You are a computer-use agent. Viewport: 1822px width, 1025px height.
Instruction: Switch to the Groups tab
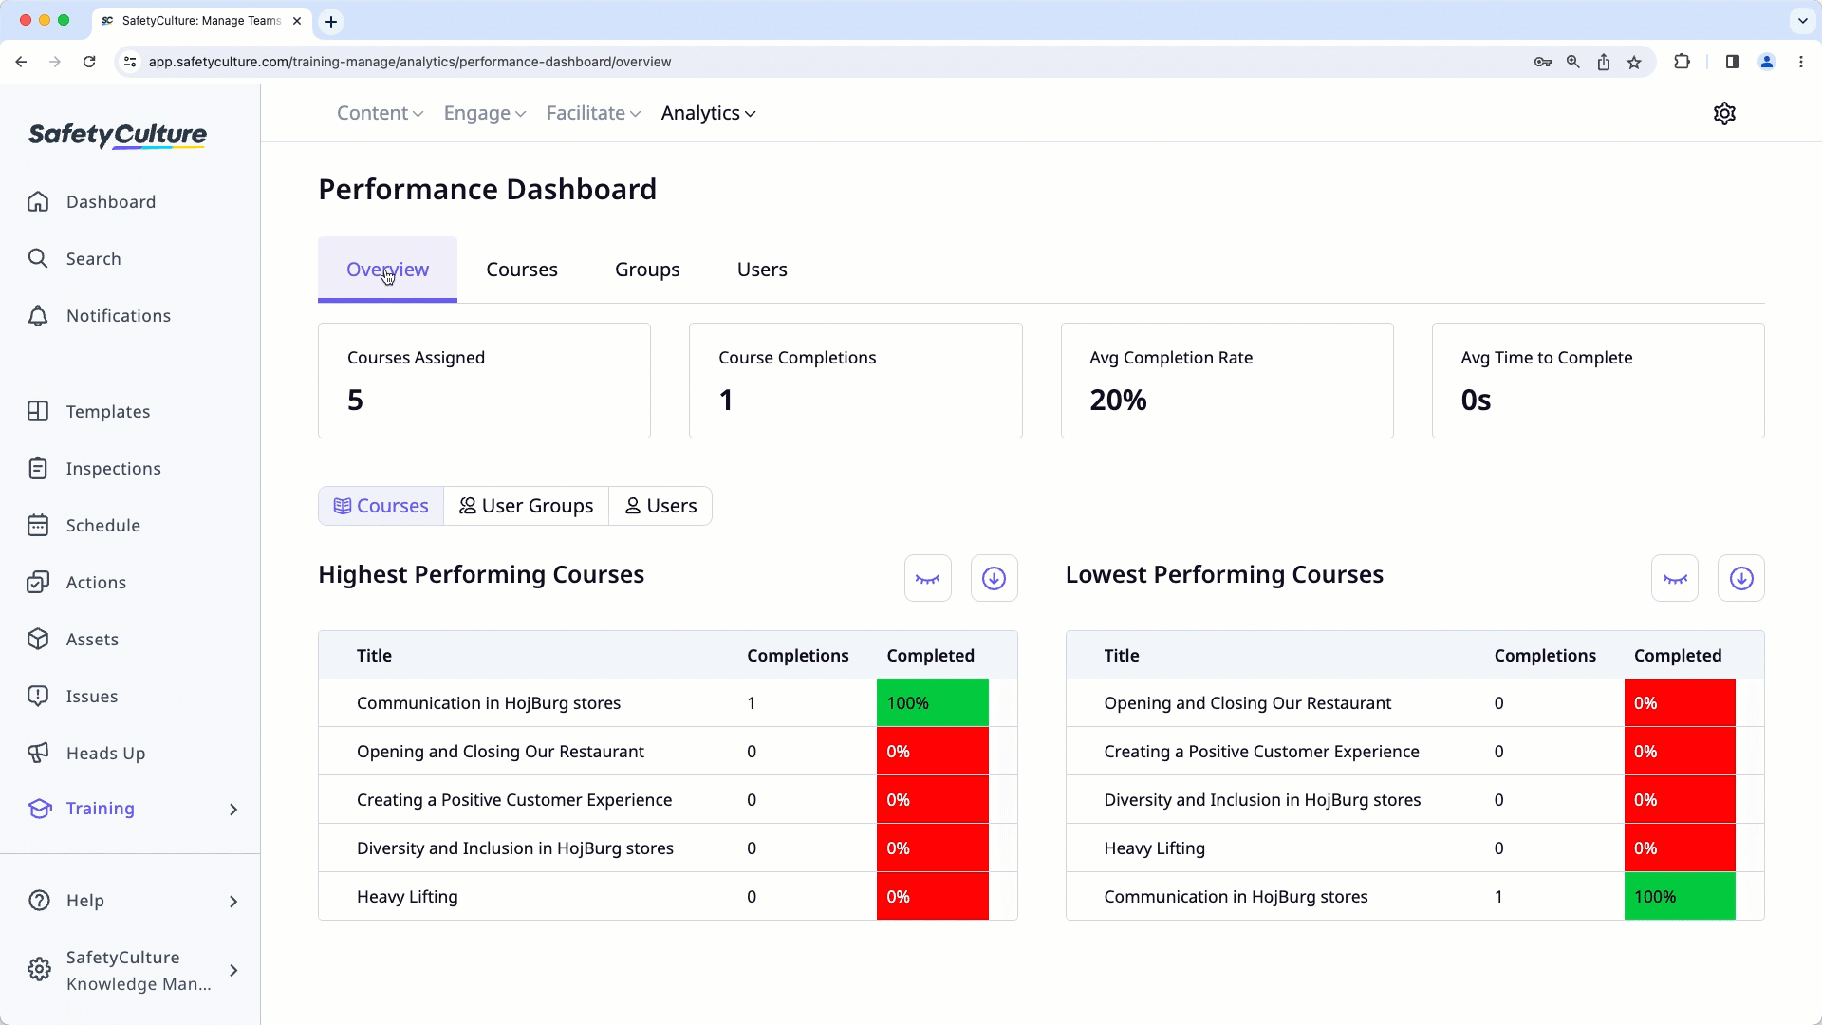[x=647, y=270]
